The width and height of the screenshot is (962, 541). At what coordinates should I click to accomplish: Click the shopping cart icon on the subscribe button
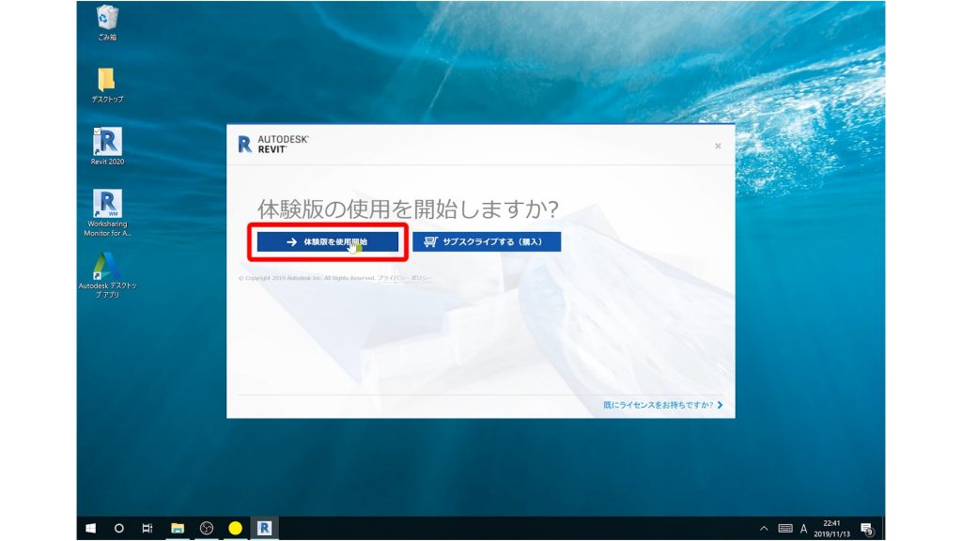click(x=428, y=243)
